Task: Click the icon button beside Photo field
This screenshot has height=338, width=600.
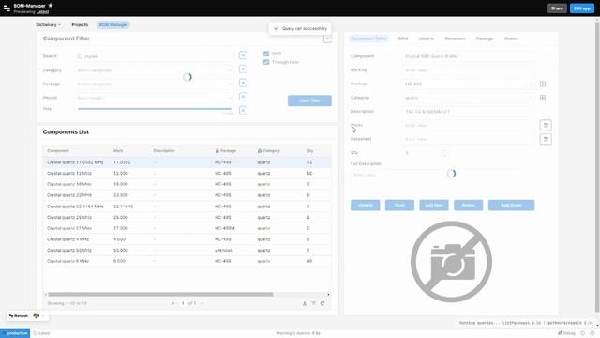Action: [x=546, y=125]
